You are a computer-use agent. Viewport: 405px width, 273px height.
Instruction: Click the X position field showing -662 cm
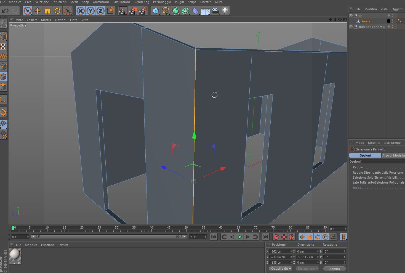click(281, 251)
